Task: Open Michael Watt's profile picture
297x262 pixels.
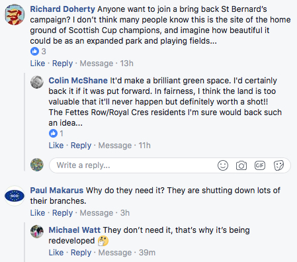Action: [x=37, y=232]
